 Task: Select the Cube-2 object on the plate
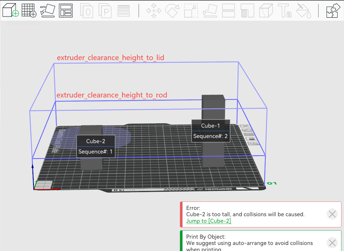pyautogui.click(x=91, y=164)
